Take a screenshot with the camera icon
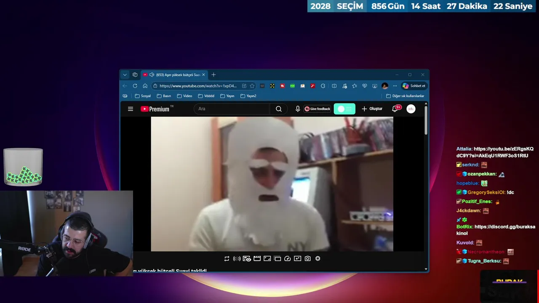 coord(307,258)
